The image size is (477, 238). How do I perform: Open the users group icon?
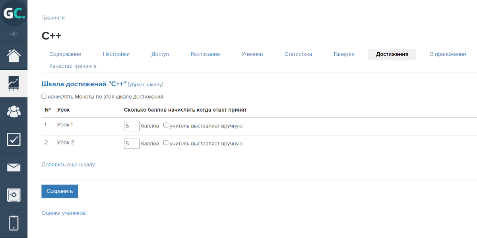click(14, 111)
